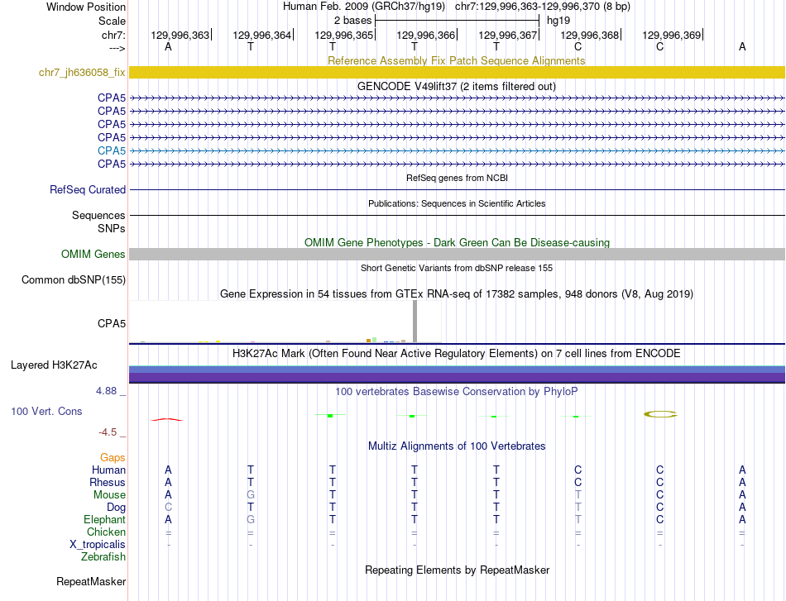This screenshot has width=786, height=601.
Task: Click the hg19 label beside scale bar
Action: click(x=558, y=21)
